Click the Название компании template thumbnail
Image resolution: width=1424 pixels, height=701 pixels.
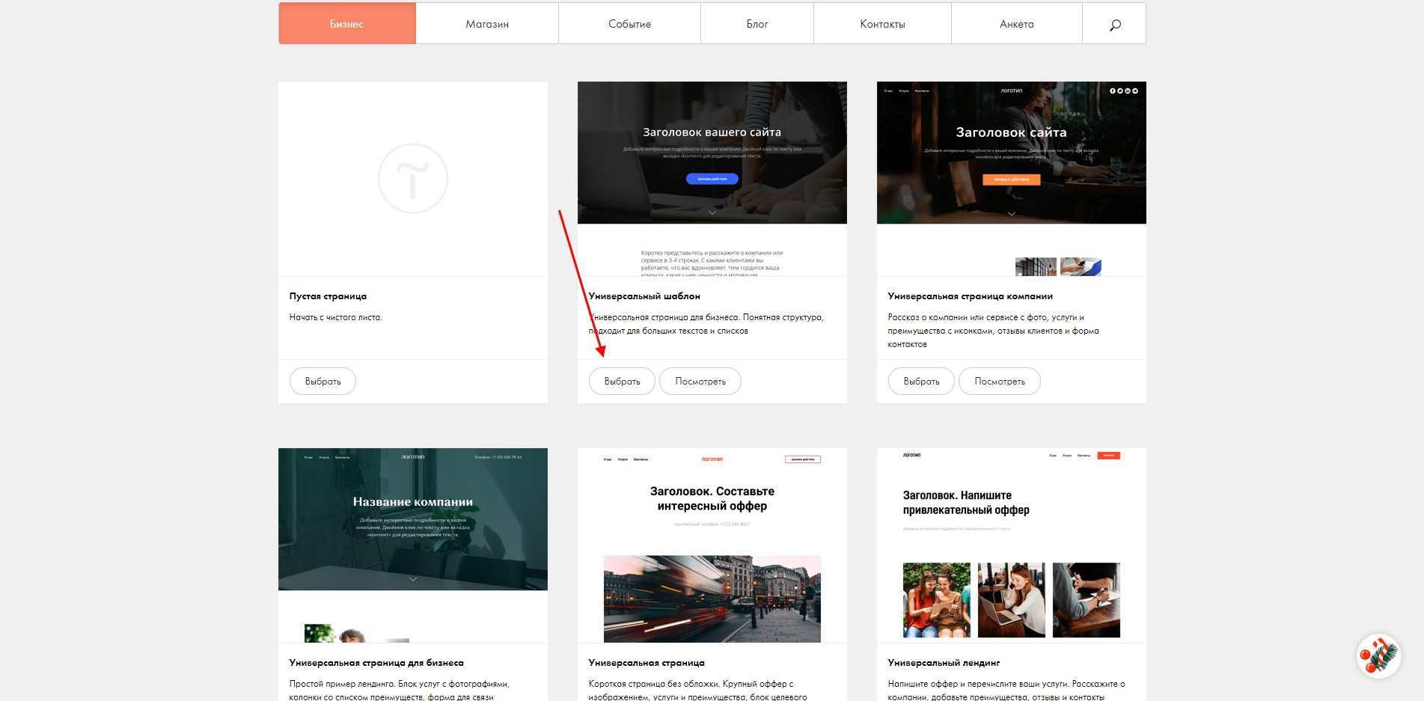[x=413, y=545]
